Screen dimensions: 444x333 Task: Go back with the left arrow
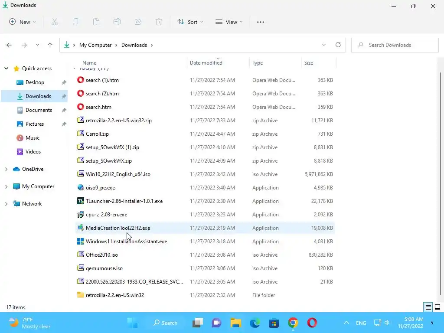click(x=9, y=45)
